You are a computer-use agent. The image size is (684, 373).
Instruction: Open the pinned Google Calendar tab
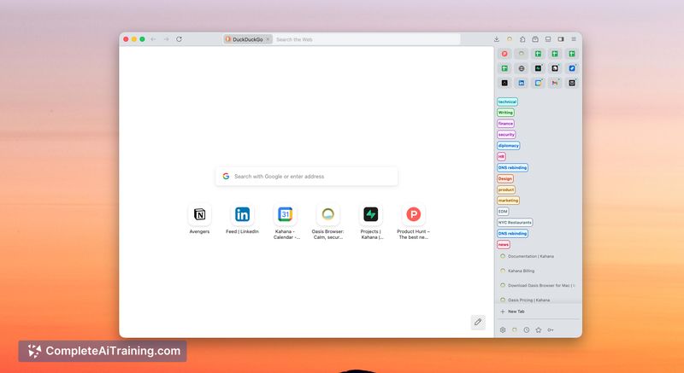click(539, 83)
